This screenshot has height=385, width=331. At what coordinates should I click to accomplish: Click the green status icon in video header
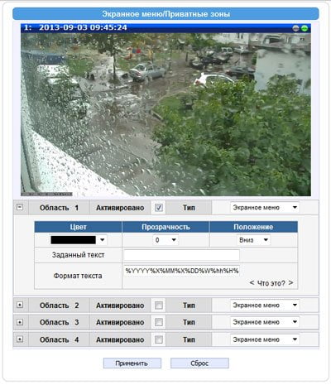coord(305,28)
